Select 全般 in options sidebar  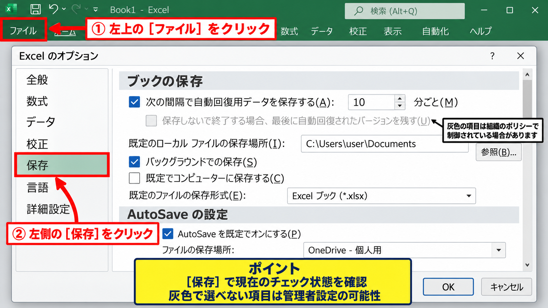click(62, 80)
